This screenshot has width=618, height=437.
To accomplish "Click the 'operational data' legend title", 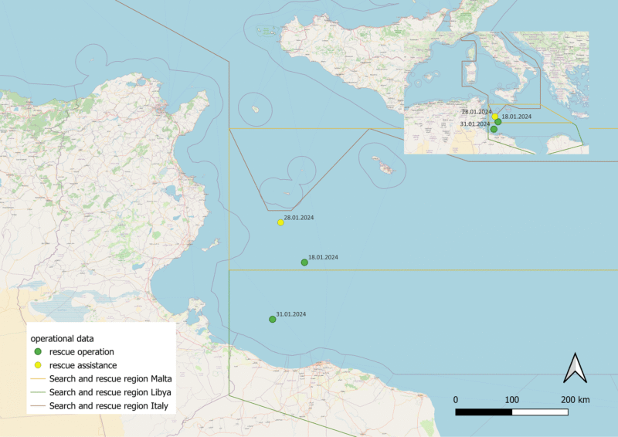I will point(63,338).
